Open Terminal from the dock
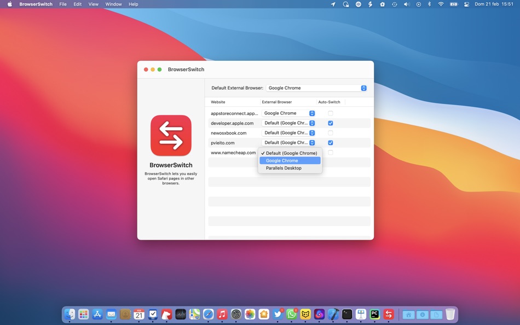Screen dimensions: 520x325 coord(347,314)
